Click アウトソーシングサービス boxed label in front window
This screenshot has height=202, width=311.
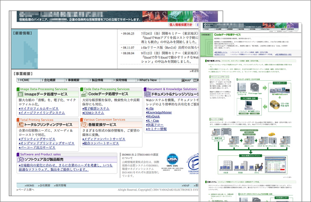coord(219,77)
